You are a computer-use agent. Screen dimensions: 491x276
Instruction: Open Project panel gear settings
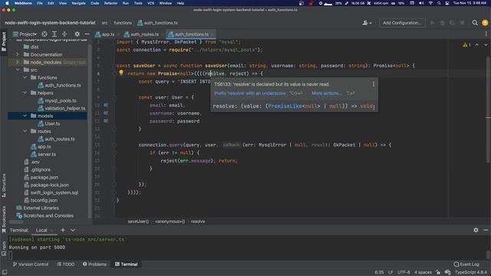(77, 34)
